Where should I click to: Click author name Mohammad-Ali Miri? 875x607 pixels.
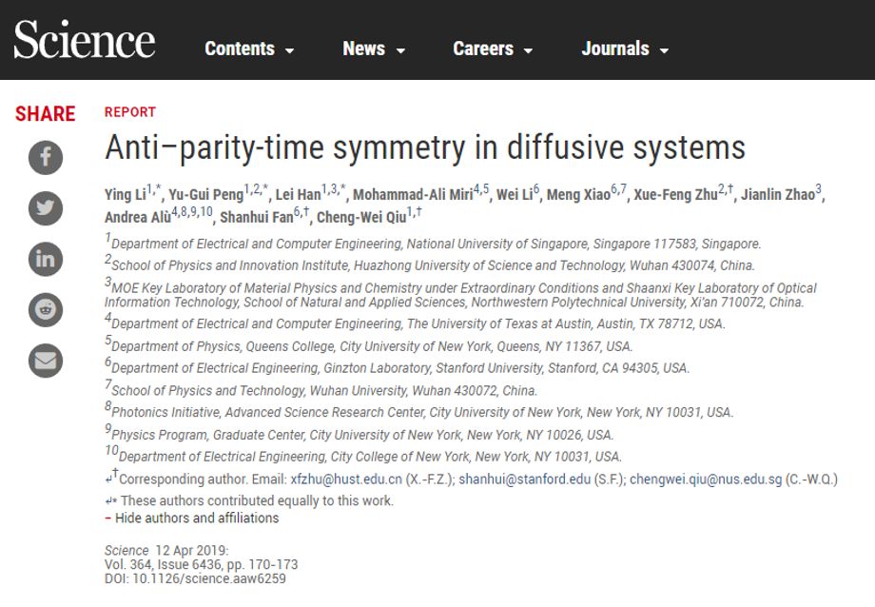point(413,194)
